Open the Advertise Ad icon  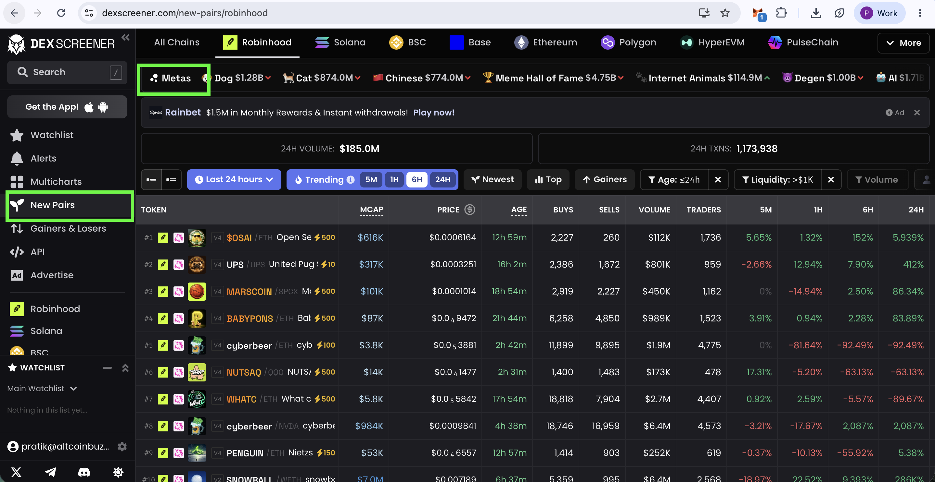point(17,275)
